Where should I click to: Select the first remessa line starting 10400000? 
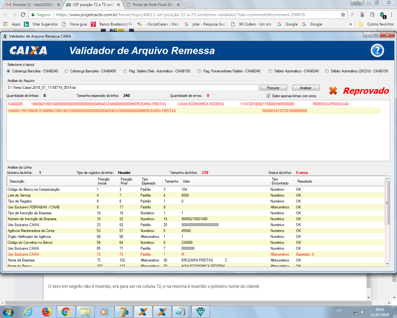coord(194,104)
